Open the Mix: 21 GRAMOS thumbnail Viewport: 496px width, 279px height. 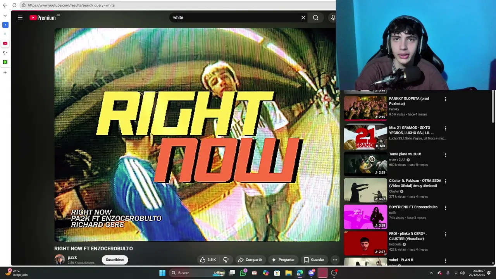365,137
